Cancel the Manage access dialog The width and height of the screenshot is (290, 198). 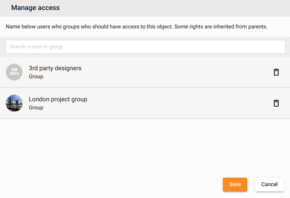coord(269,185)
